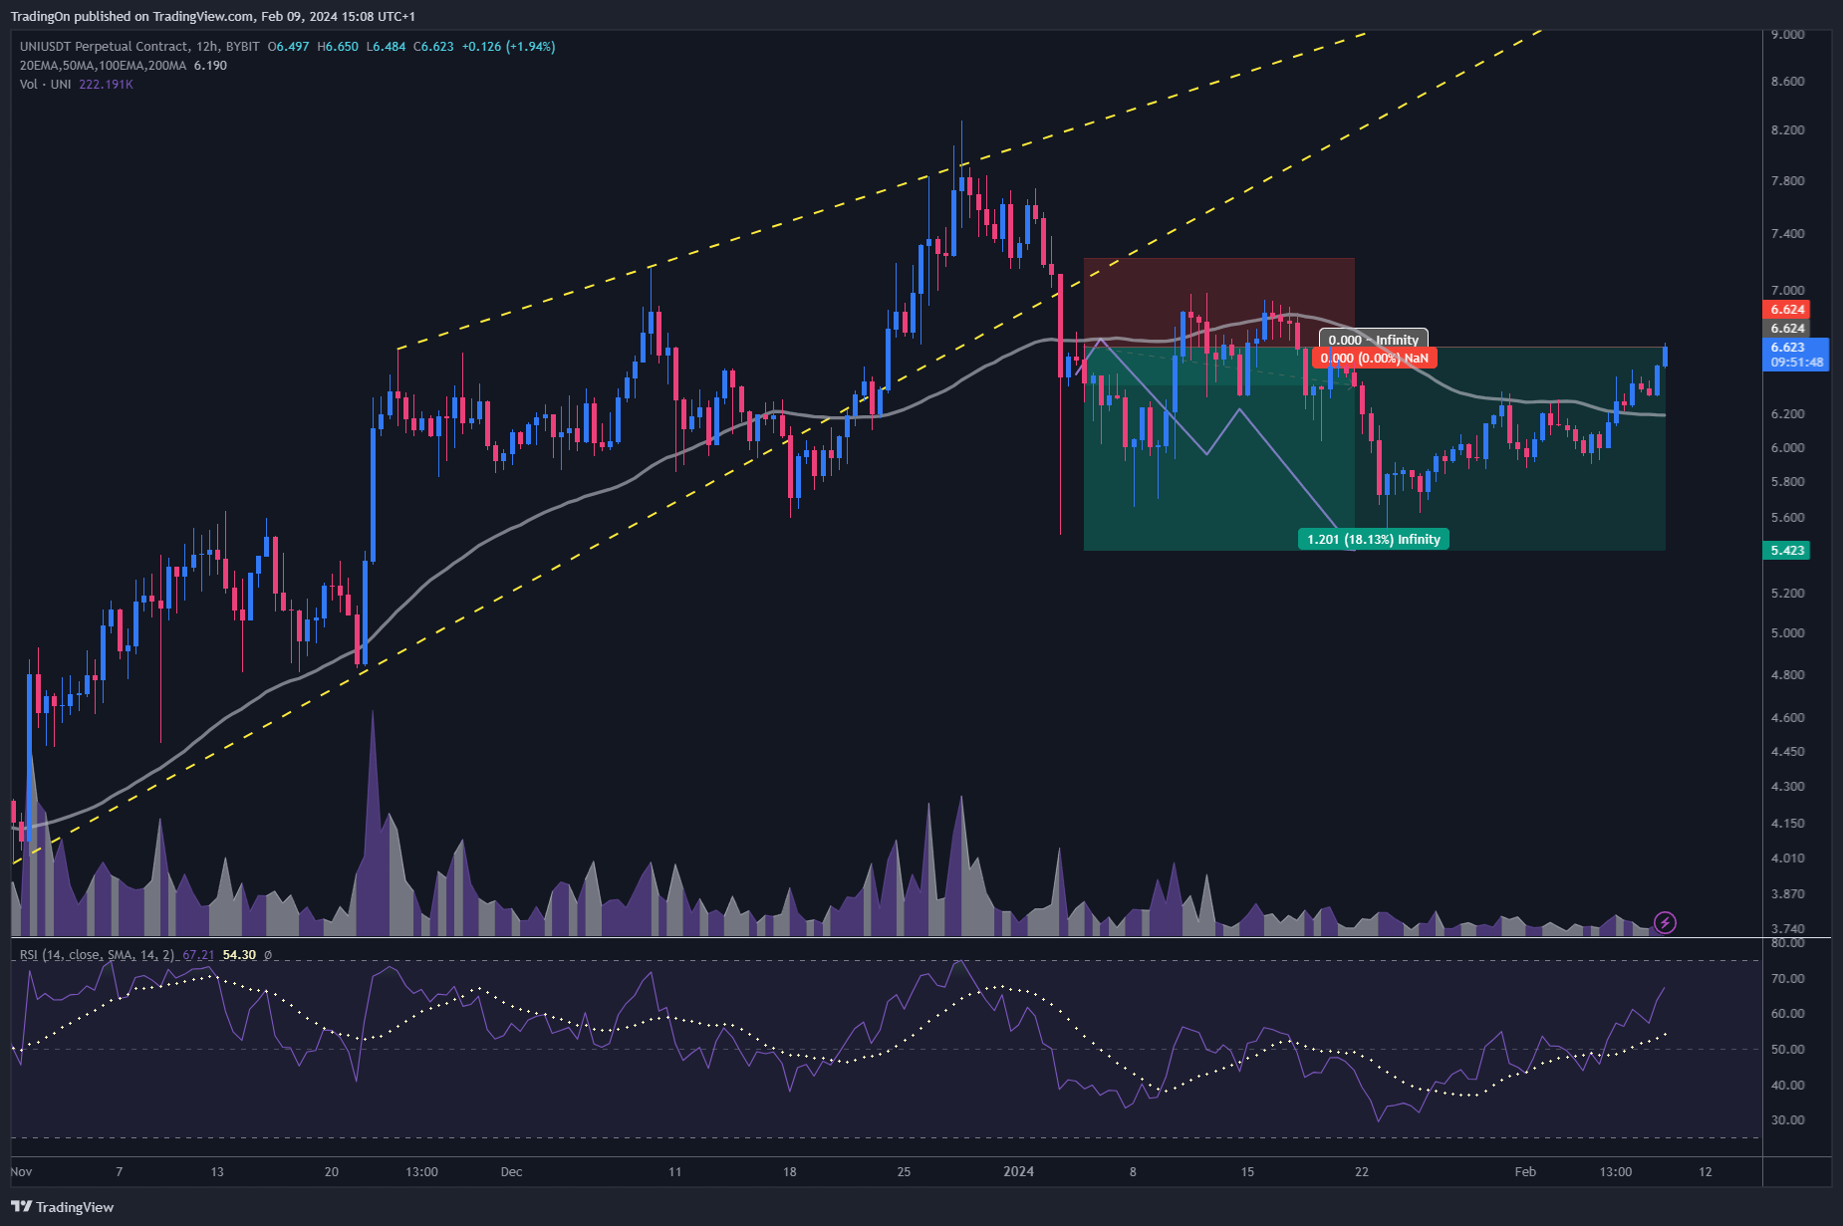The width and height of the screenshot is (1843, 1226).
Task: Click the 5.000 price axis value
Action: click(x=1788, y=633)
